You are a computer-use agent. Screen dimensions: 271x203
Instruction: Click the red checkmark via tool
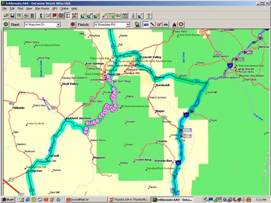[x=159, y=24]
